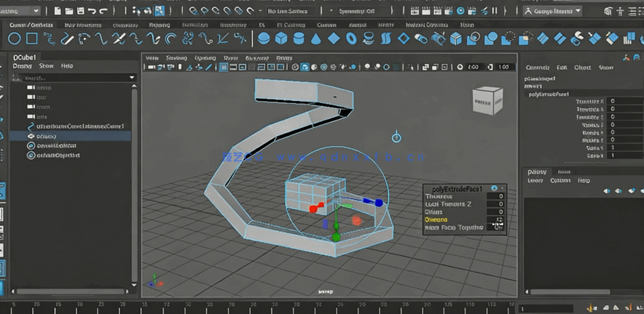Create a polygon plane from shelf
This screenshot has width=644, height=314.
pyautogui.click(x=334, y=39)
